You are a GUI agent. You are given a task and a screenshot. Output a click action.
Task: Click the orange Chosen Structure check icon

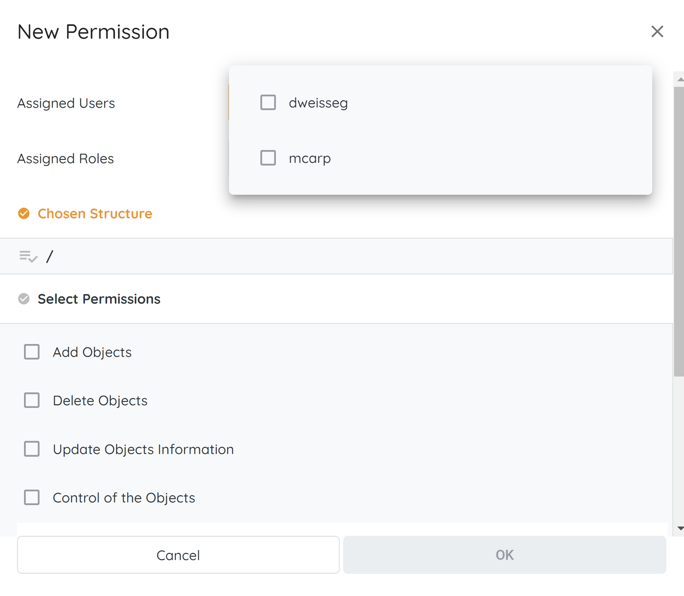pos(24,214)
